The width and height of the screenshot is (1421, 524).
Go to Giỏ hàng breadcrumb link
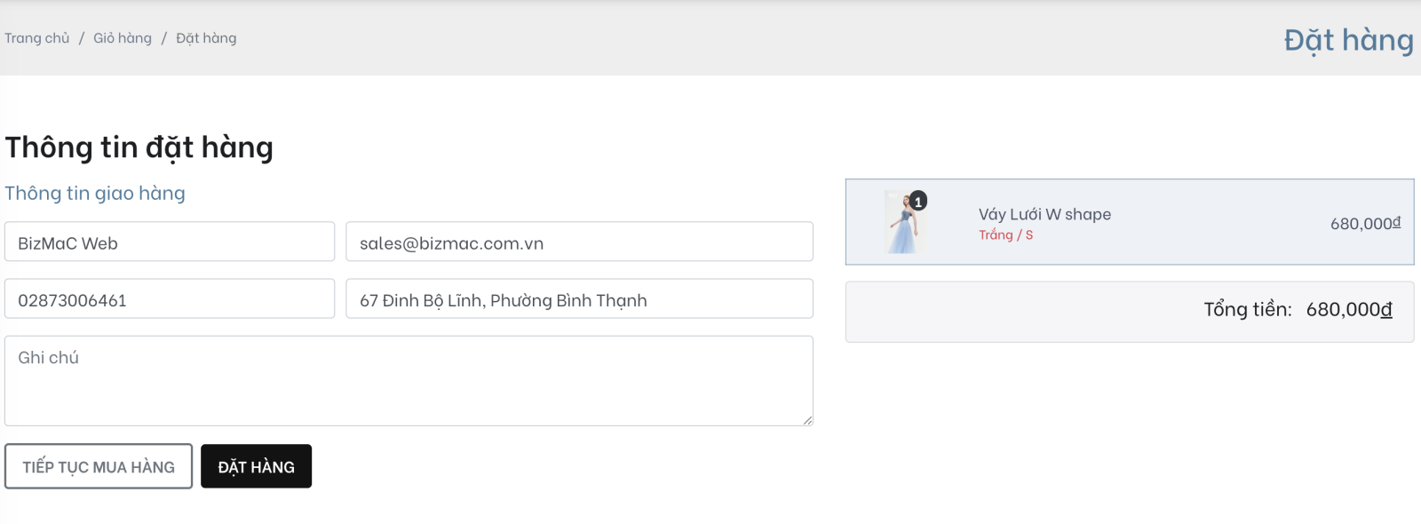click(x=123, y=38)
